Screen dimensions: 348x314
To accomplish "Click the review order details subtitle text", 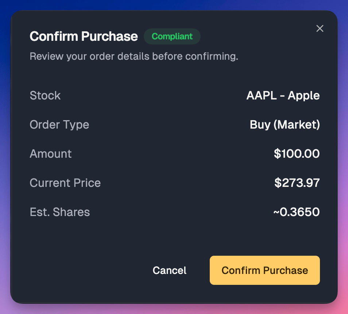I will (134, 56).
